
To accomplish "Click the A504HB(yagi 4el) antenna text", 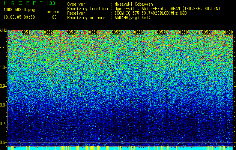I will tap(132, 18).
